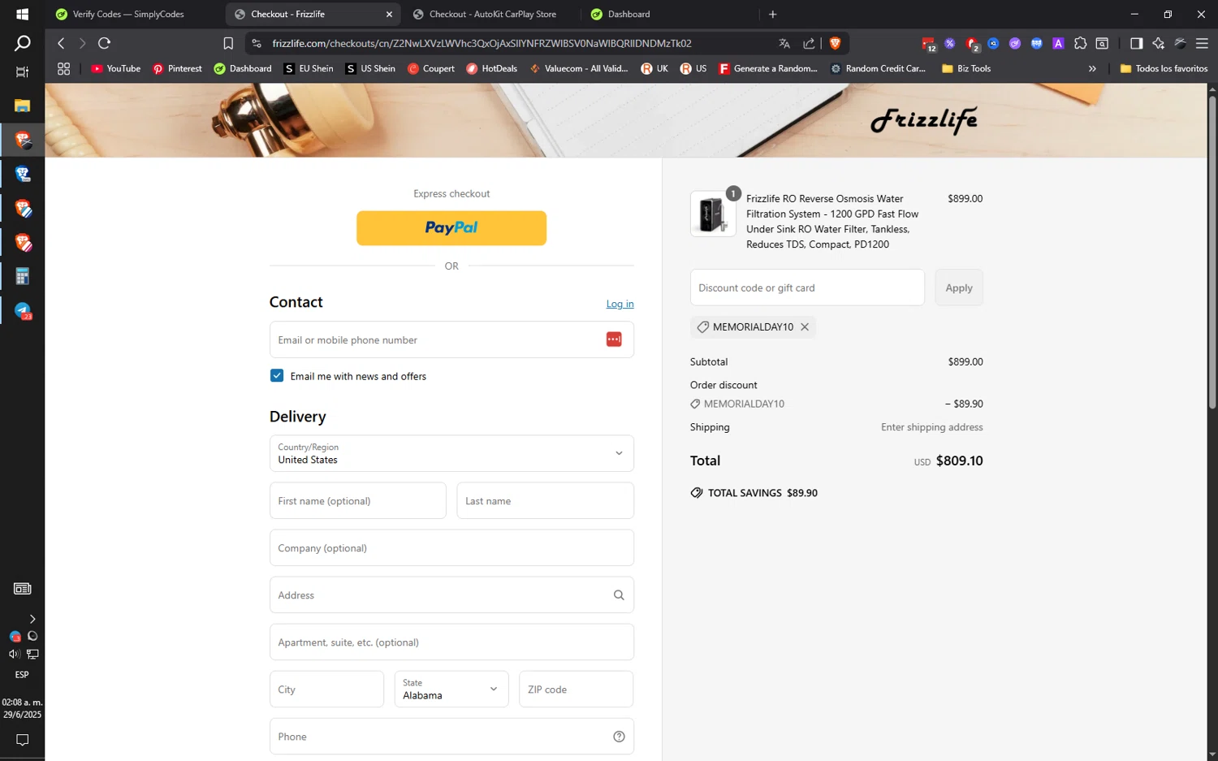Click the address search magnifier icon
Screen dimensions: 1218x761
619,595
